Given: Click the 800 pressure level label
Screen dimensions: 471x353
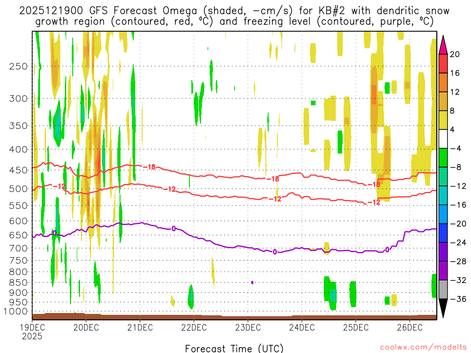Looking at the screenshot, I should pos(18,272).
